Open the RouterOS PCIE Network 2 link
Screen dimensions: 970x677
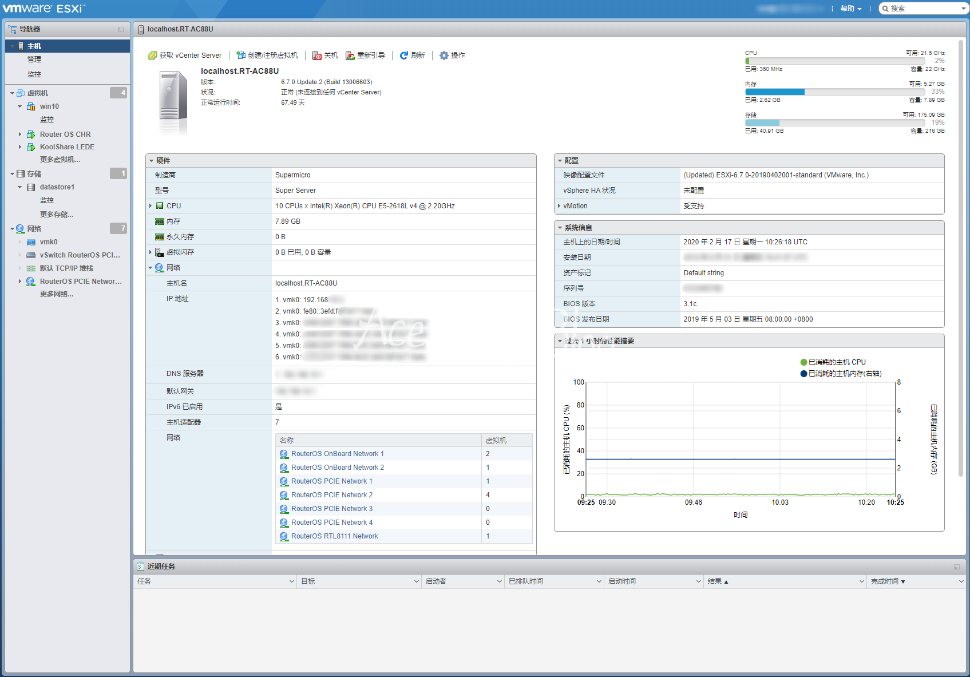click(x=332, y=495)
